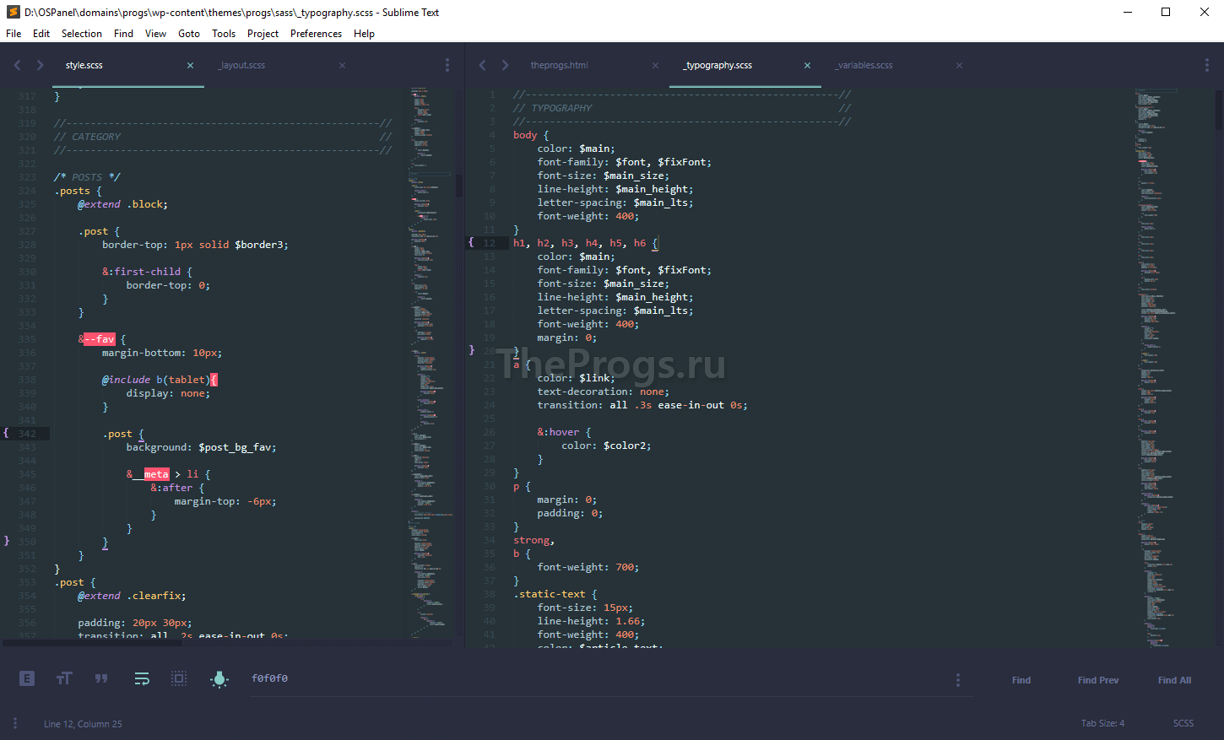
Task: Open the Project menu
Action: click(x=263, y=34)
